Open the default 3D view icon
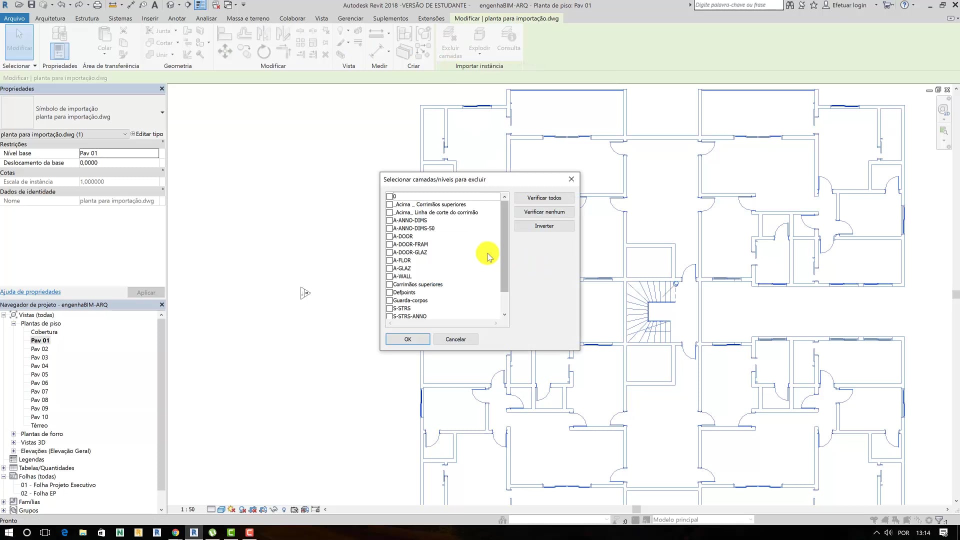This screenshot has width=960, height=540. 170,5
